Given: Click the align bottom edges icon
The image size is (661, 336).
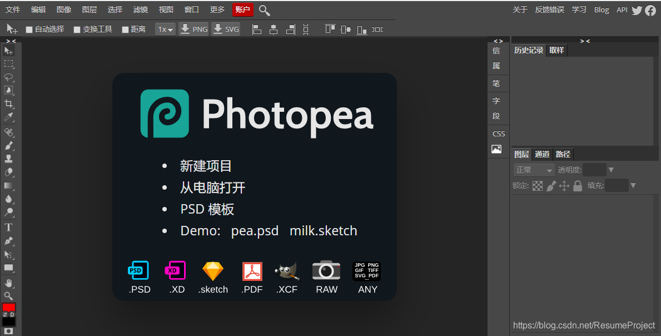Looking at the screenshot, I should point(362,29).
